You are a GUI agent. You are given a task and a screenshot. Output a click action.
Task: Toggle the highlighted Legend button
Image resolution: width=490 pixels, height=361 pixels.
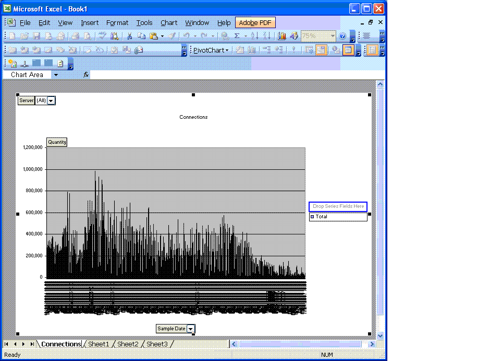tap(372, 50)
